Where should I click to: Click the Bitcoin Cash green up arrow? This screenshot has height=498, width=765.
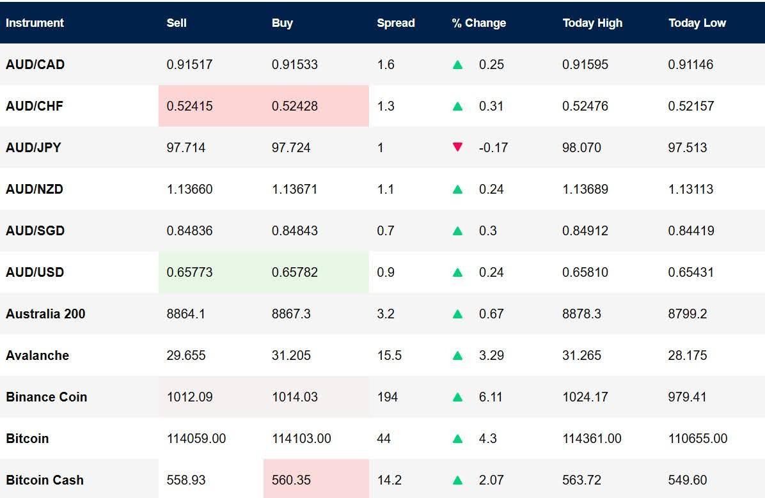click(457, 480)
